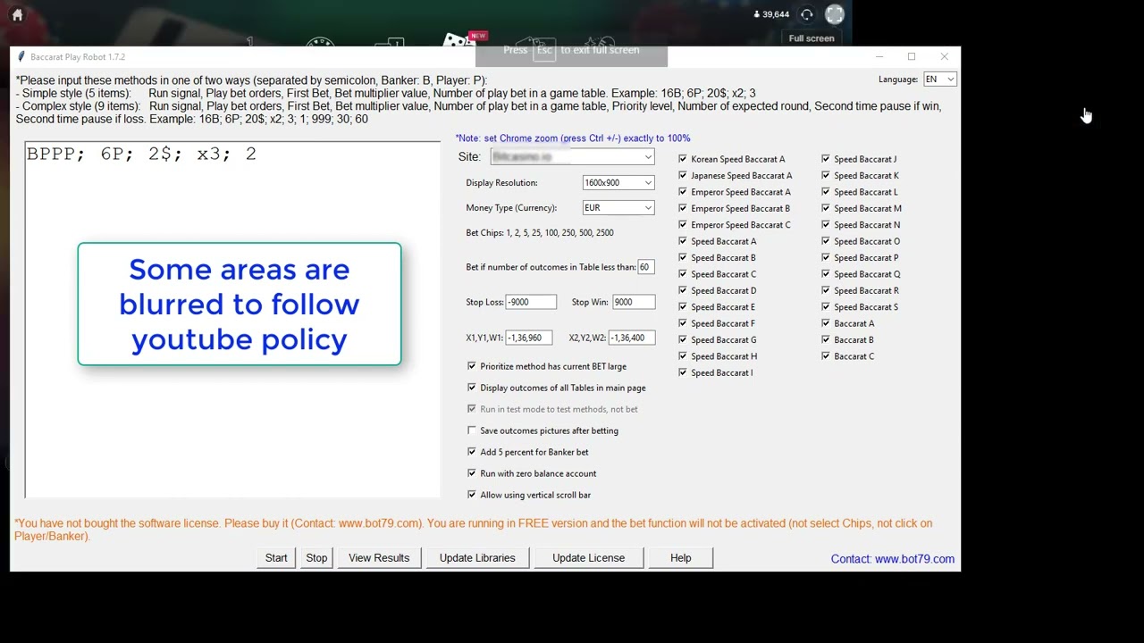Viewport: 1144px width, 643px height.
Task: Click the Stop Loss input field
Action: (531, 302)
